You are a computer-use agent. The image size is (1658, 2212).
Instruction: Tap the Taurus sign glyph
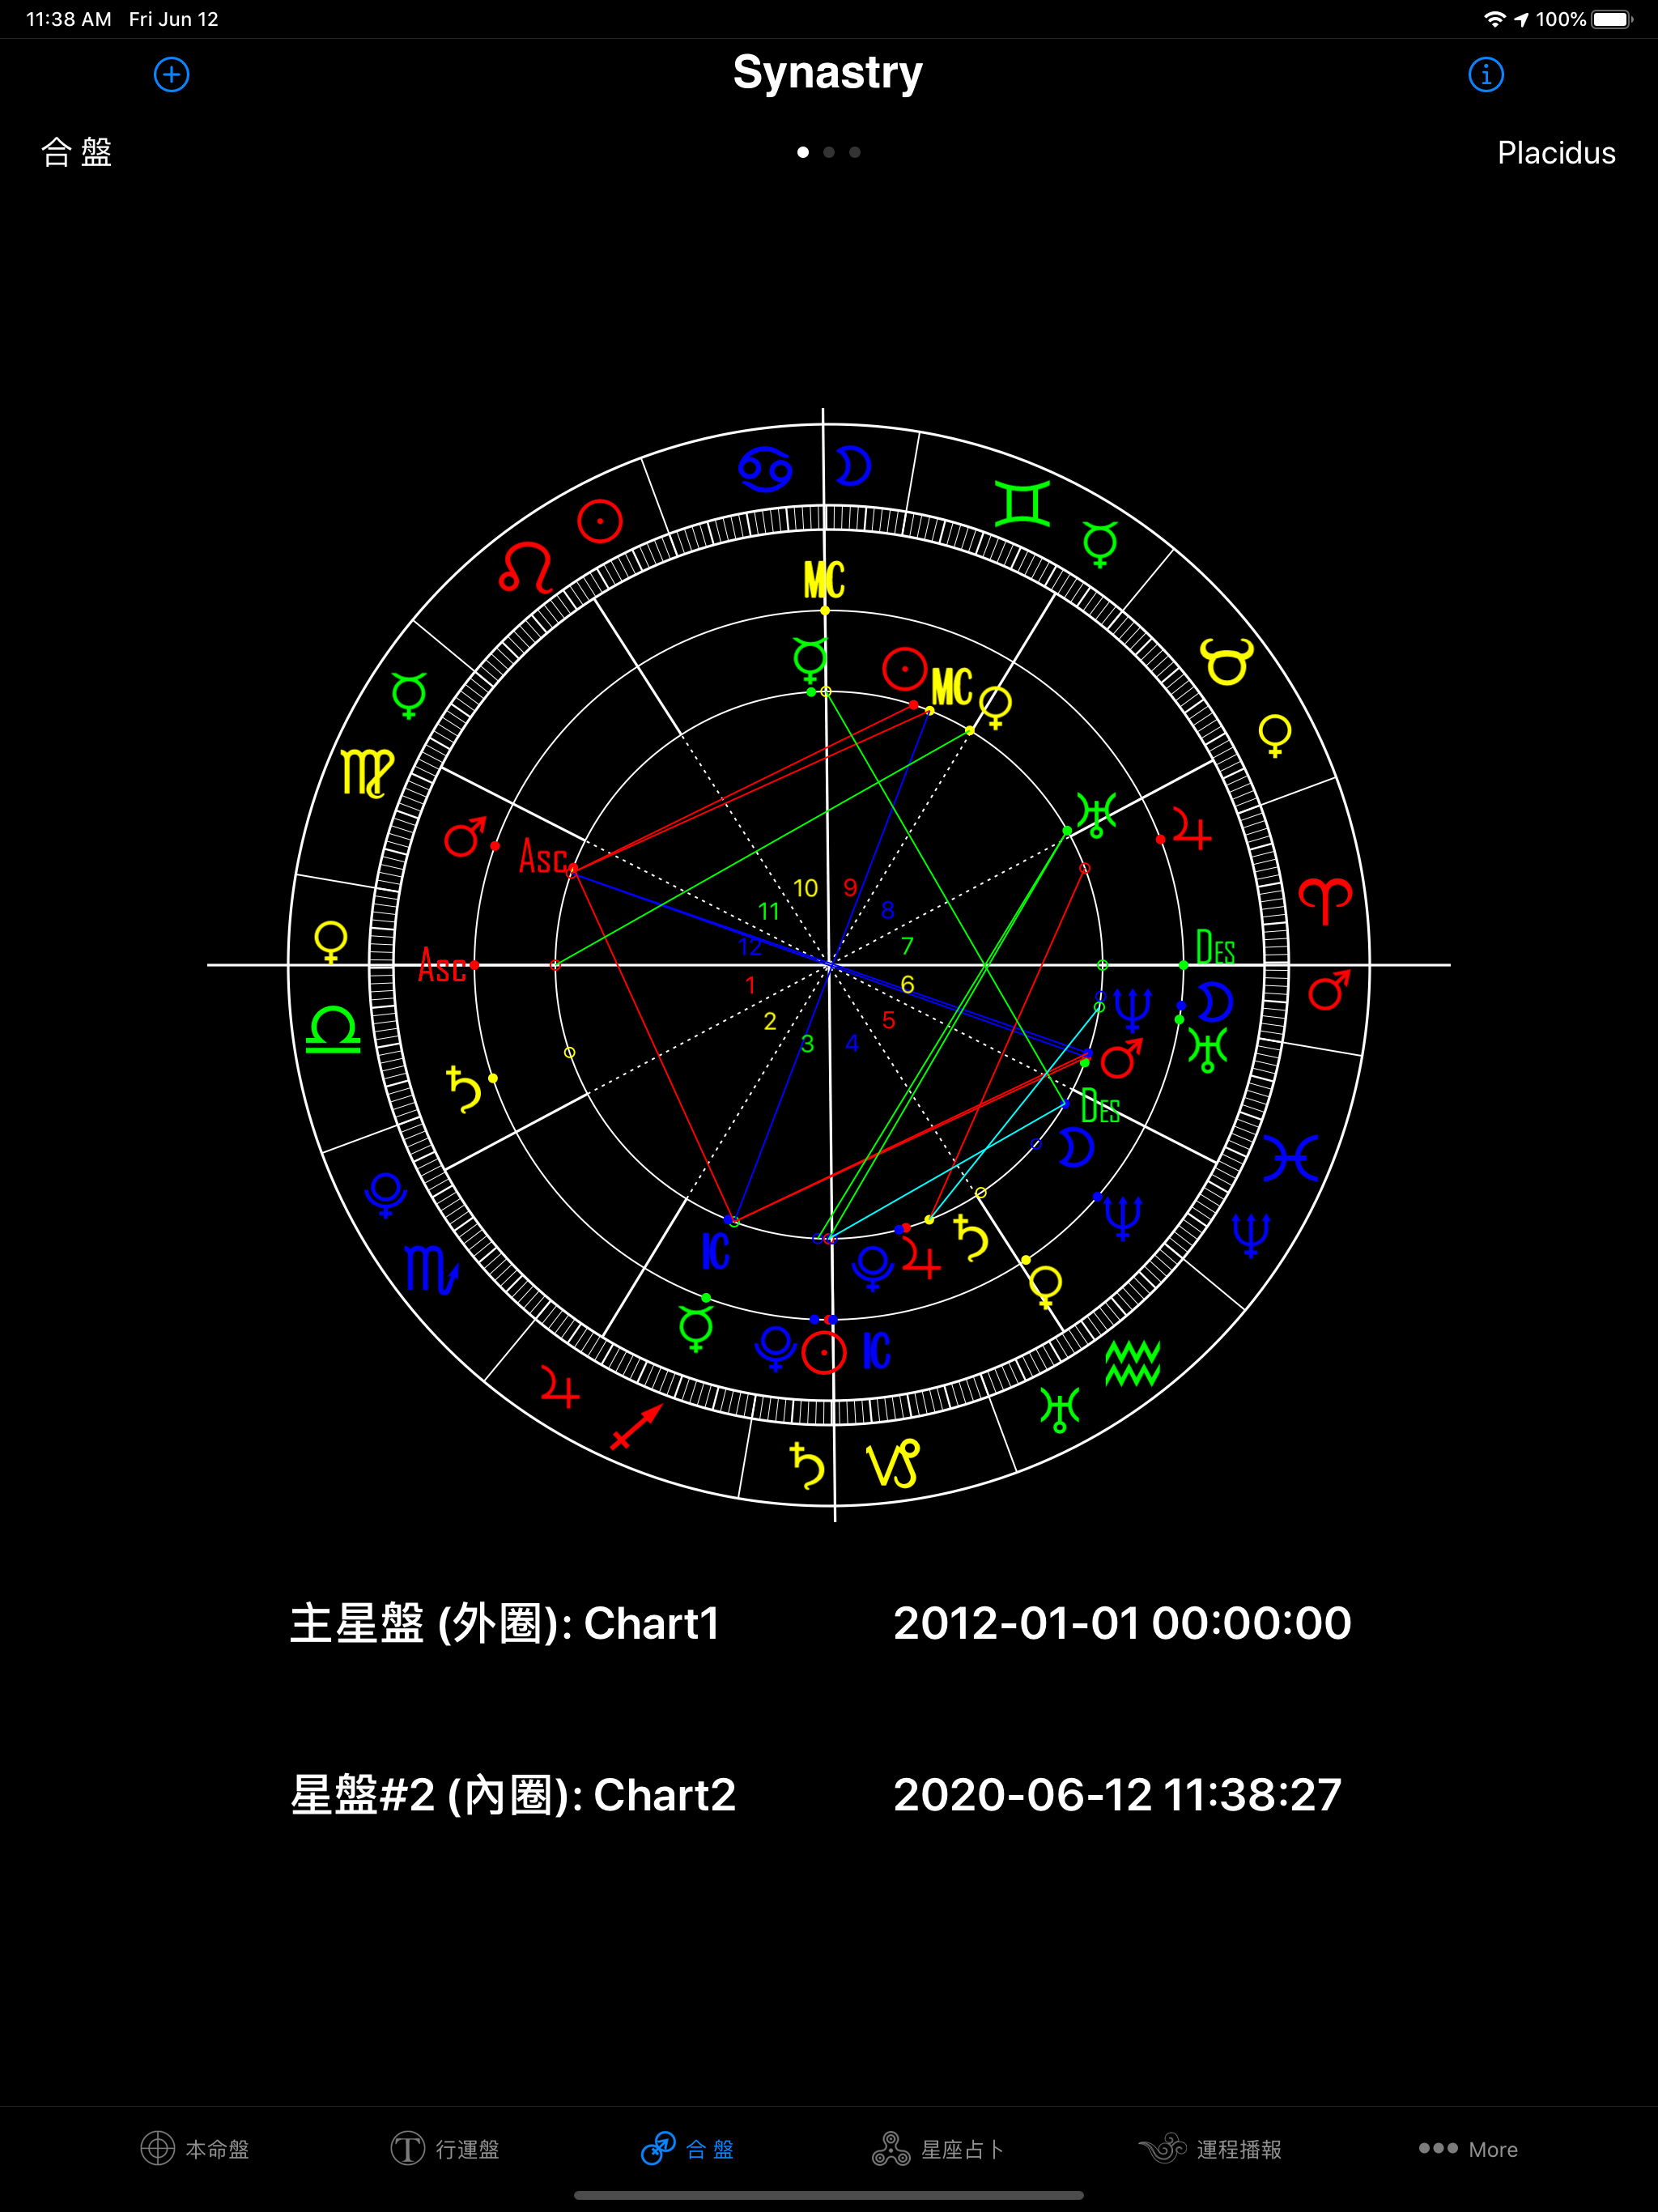click(x=1227, y=661)
